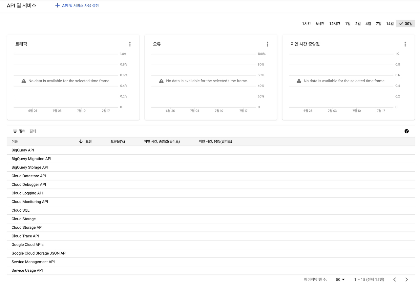The image size is (420, 289).
Task: Go to the next table page
Action: (407, 279)
